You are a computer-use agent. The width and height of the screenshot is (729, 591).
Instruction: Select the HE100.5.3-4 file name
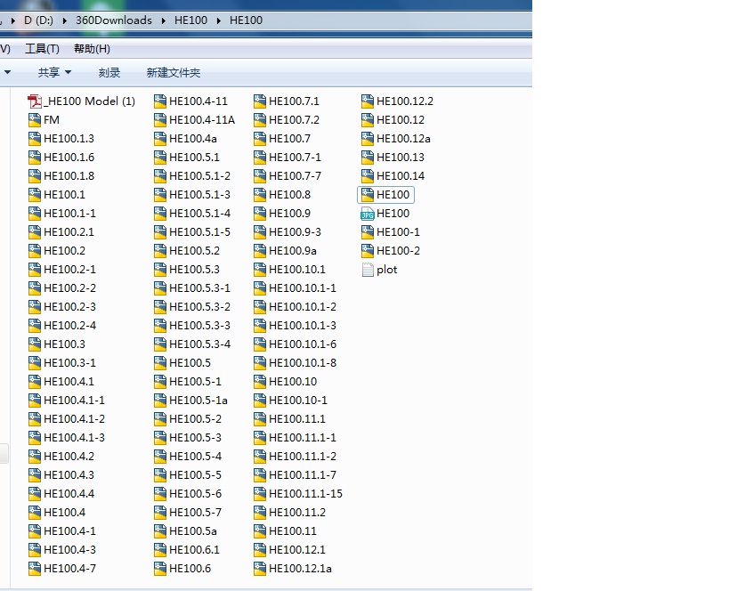[x=199, y=344]
